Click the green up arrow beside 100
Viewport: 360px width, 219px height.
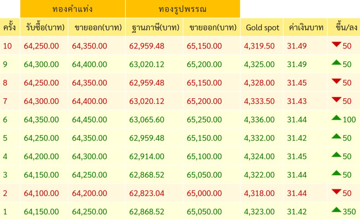click(336, 118)
